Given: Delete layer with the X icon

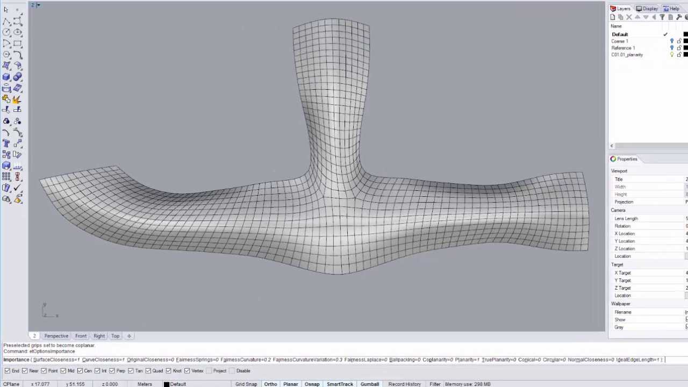Looking at the screenshot, I should (x=629, y=17).
